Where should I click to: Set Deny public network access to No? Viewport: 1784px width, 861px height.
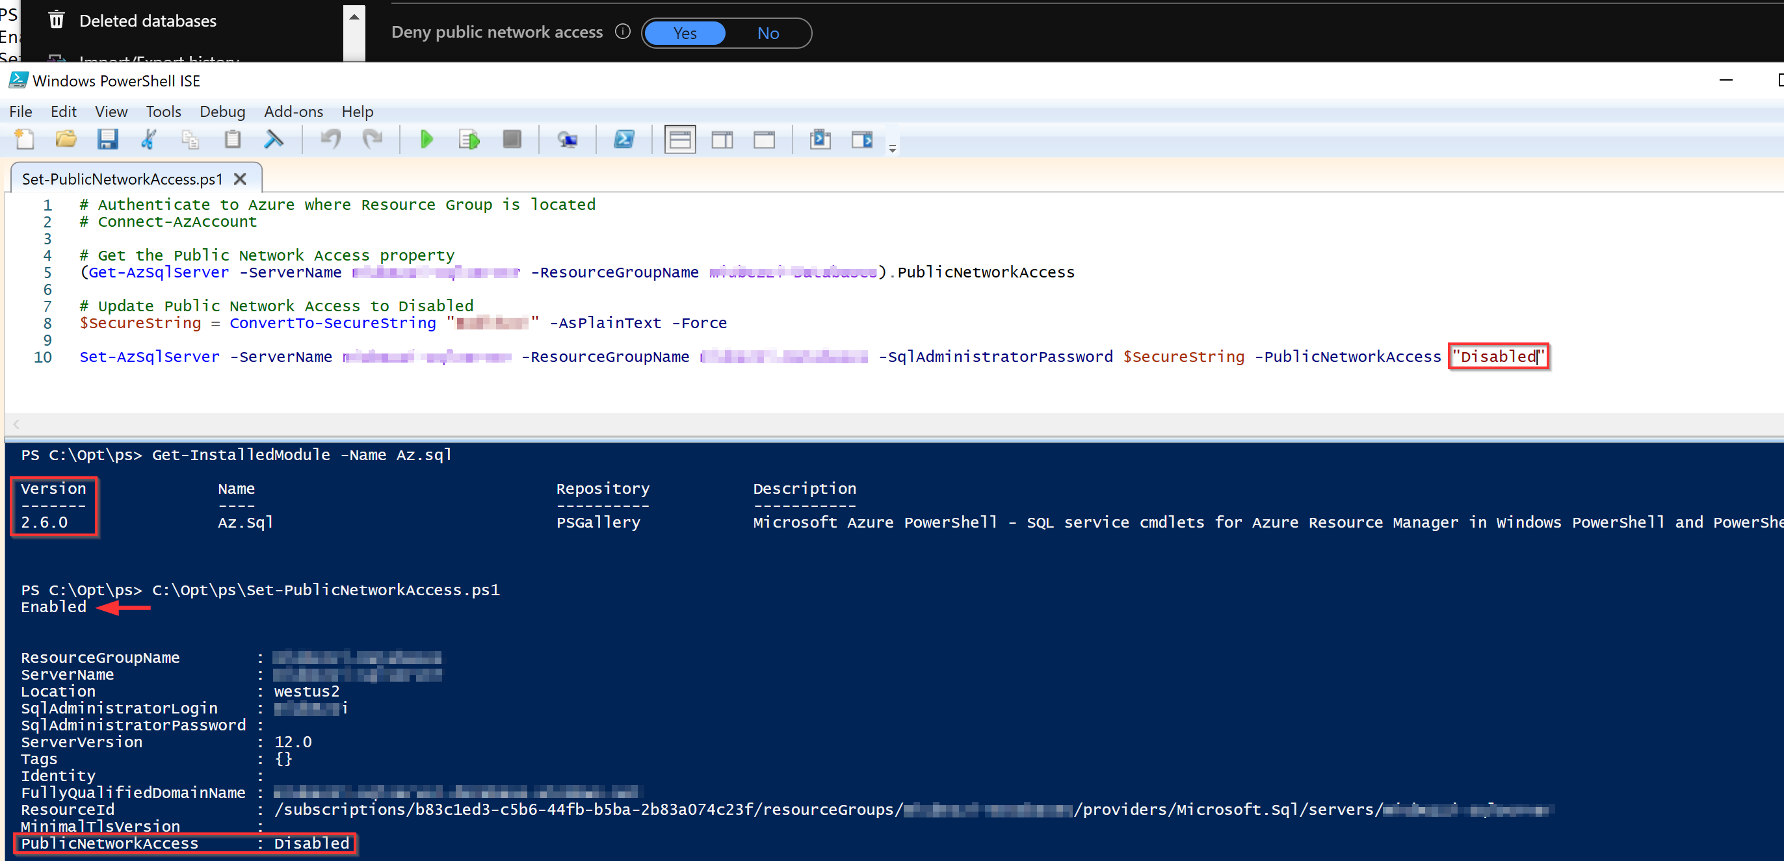(767, 32)
